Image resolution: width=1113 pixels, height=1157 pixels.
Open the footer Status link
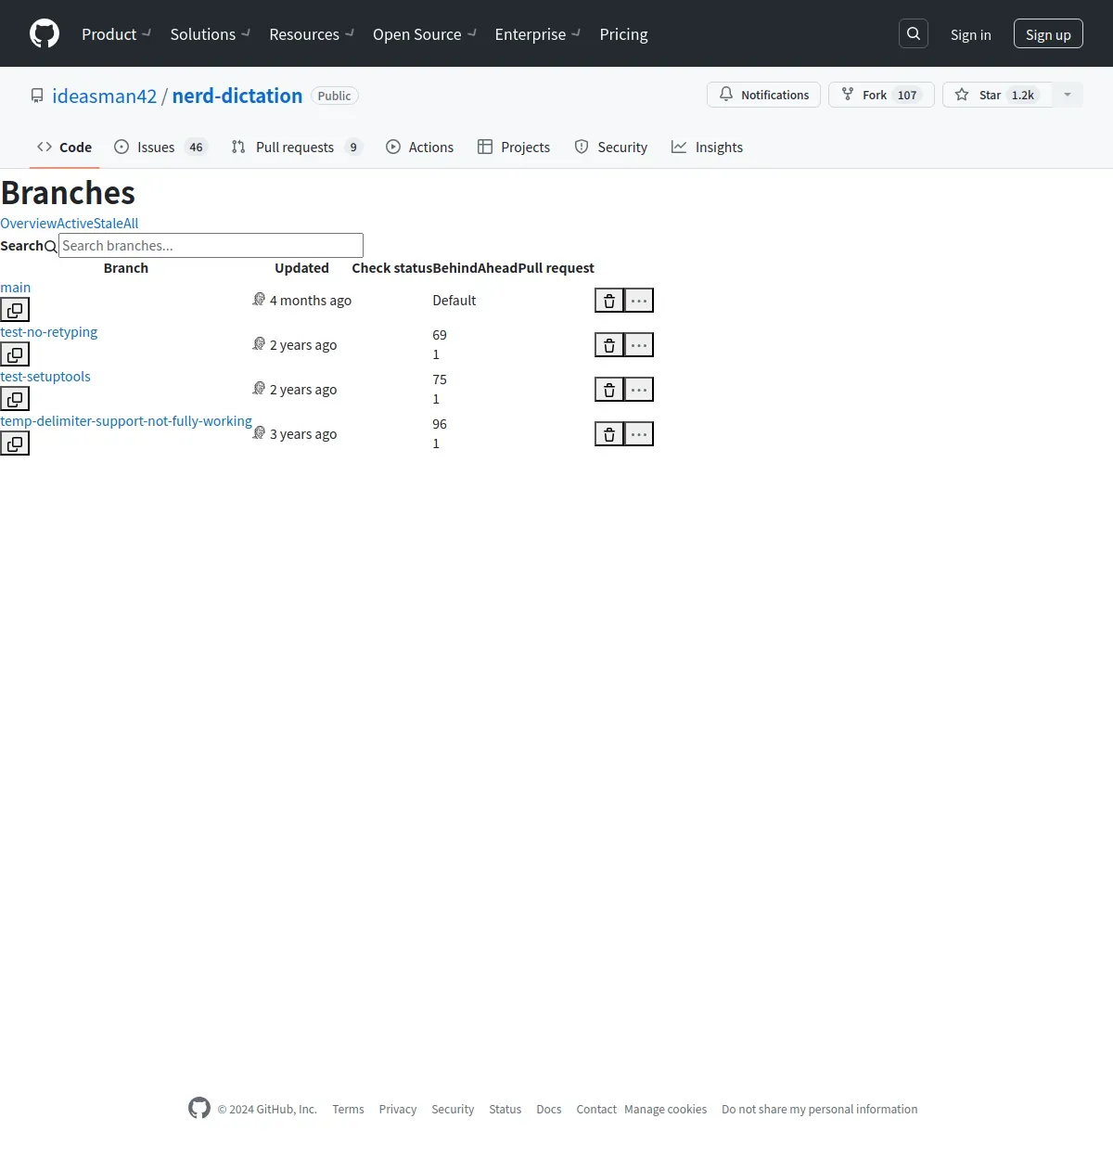tap(505, 1109)
